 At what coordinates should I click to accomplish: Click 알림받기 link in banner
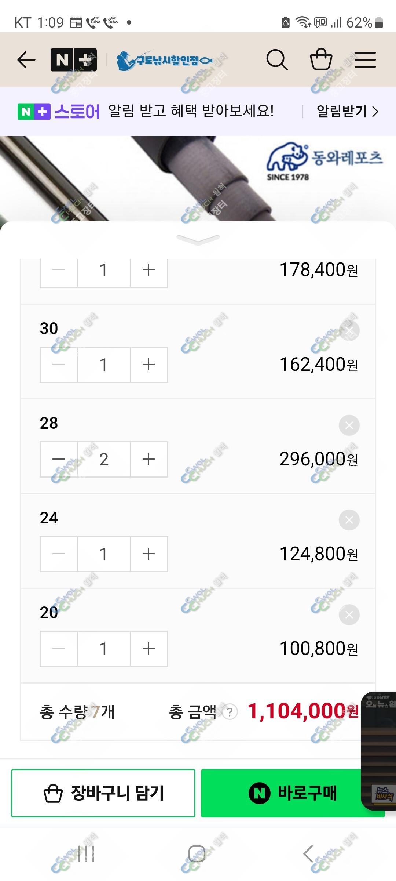tap(347, 111)
